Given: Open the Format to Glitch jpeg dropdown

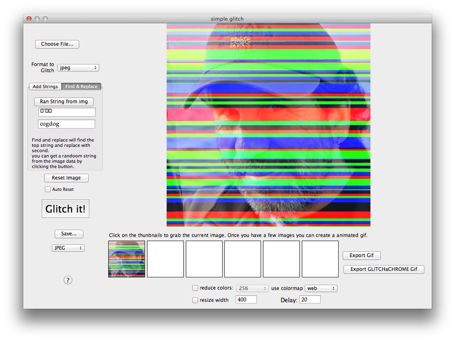Looking at the screenshot, I should click(x=78, y=67).
